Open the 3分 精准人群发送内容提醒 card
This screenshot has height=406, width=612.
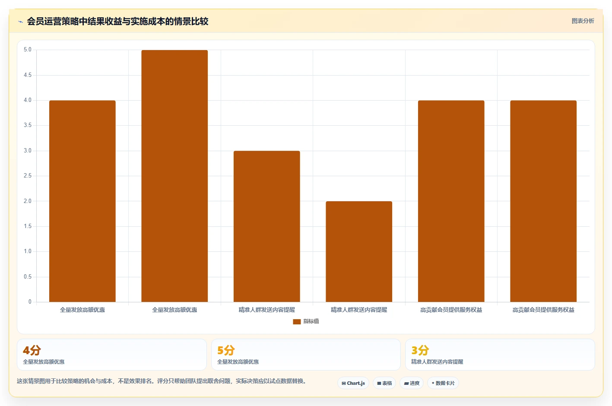pos(500,355)
